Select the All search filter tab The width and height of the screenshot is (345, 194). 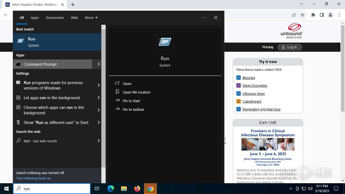coord(22,18)
